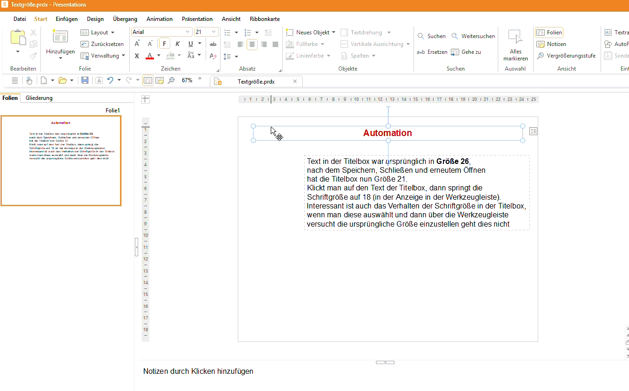Switch to Einfügen ribbon tab

67,19
